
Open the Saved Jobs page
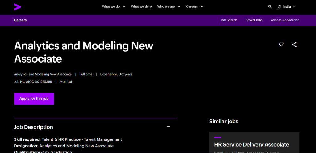pos(254,20)
